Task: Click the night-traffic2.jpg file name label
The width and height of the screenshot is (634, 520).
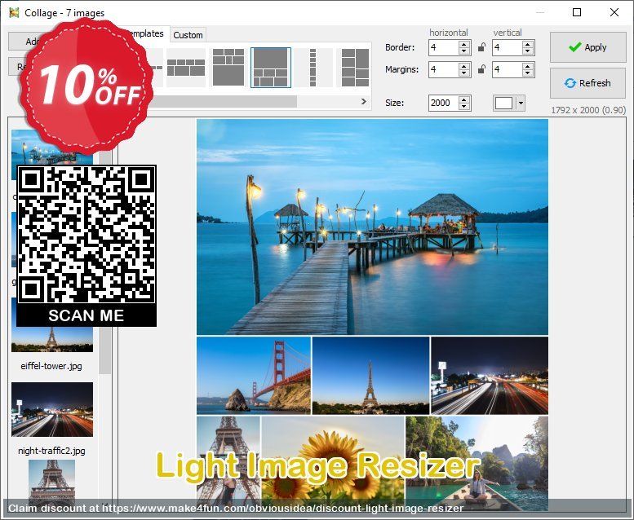Action: [51, 451]
